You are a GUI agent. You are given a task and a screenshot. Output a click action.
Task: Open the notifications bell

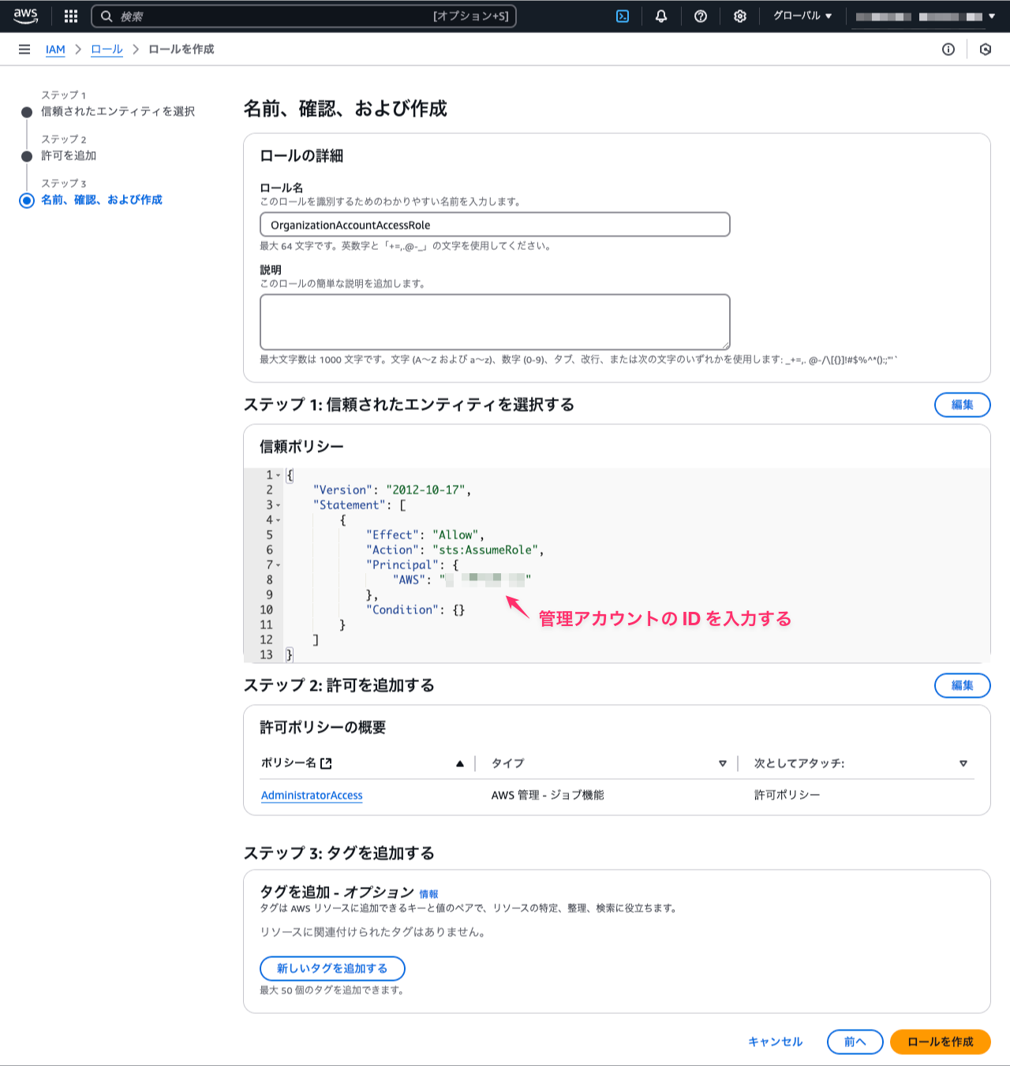click(x=661, y=16)
